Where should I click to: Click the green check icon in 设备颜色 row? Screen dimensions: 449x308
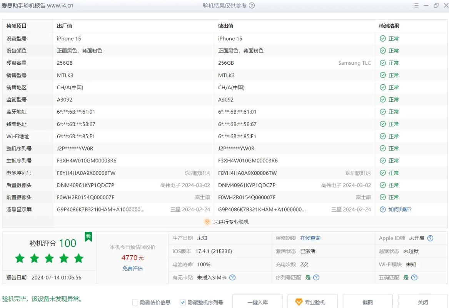tap(382, 50)
